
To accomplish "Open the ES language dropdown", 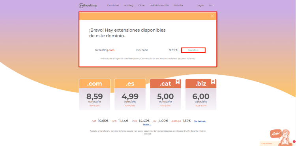I will pos(211,6).
